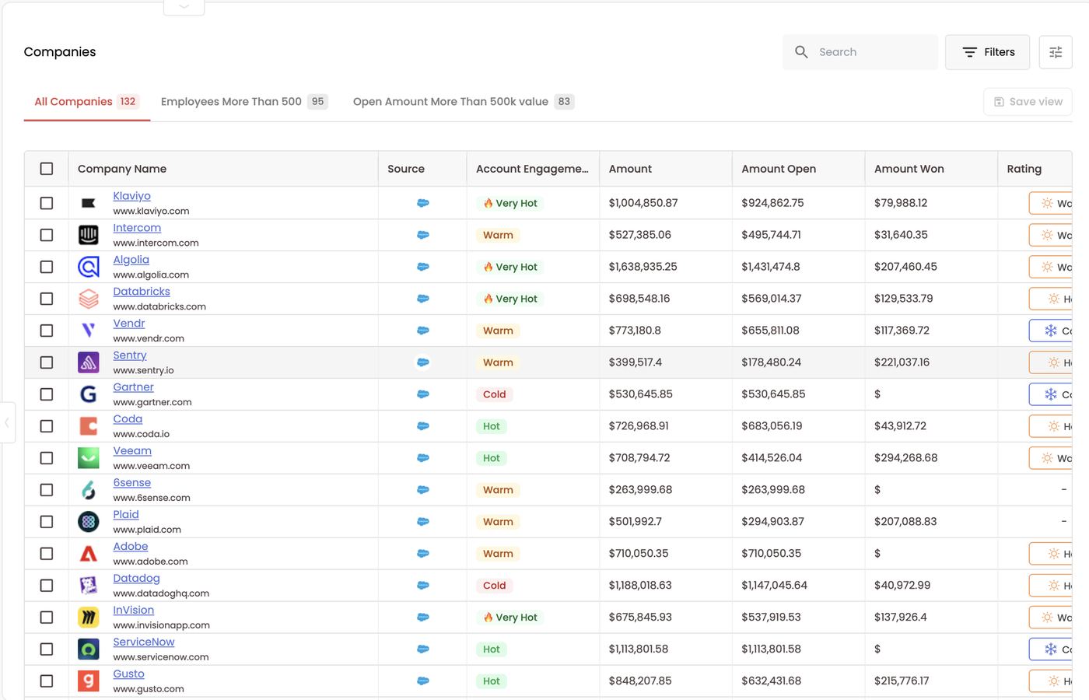Click the Plaid company logo
Screen dimensions: 1089x700
pos(89,522)
